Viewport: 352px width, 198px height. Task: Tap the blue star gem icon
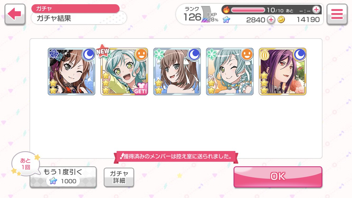click(x=226, y=20)
